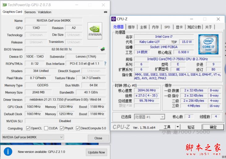This screenshot has width=226, height=159.
Task: Click the core speed 2694.06 MHz
Action: point(146,90)
